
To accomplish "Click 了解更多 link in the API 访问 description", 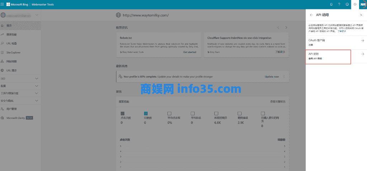I will click(x=342, y=31).
